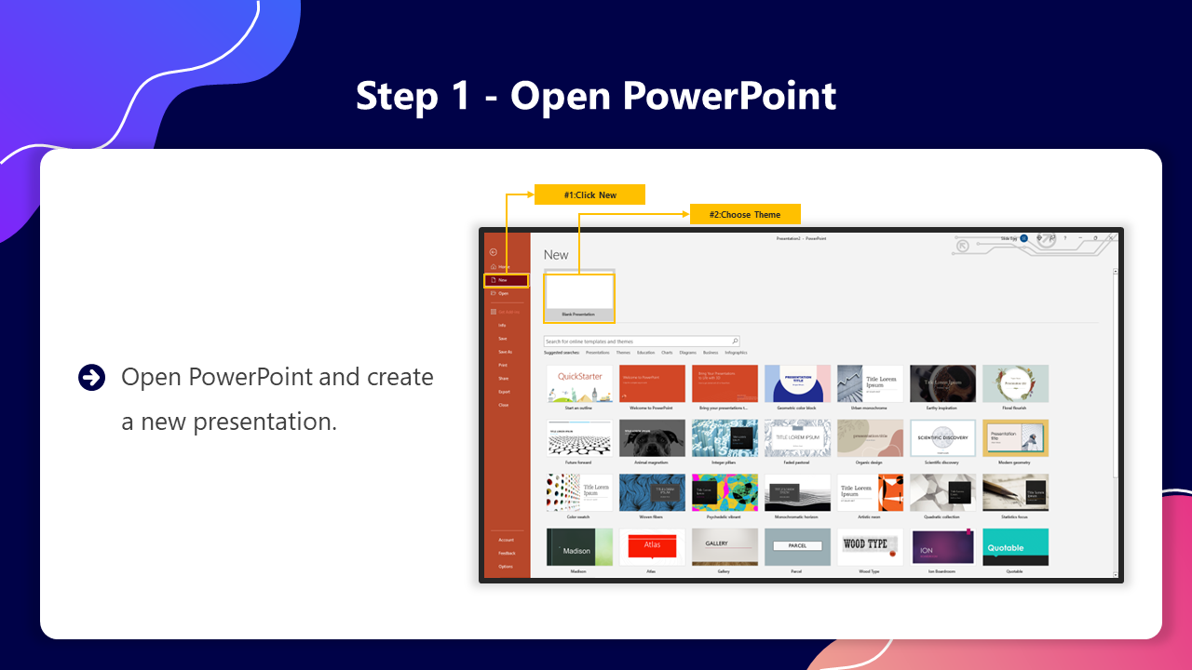This screenshot has height=670, width=1192.
Task: Click the back arrow in PowerPoint backstage
Action: [493, 251]
